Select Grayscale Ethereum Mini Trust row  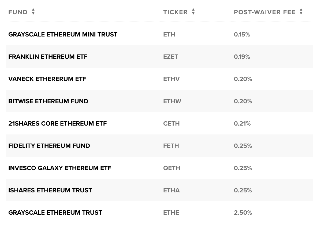159,34
